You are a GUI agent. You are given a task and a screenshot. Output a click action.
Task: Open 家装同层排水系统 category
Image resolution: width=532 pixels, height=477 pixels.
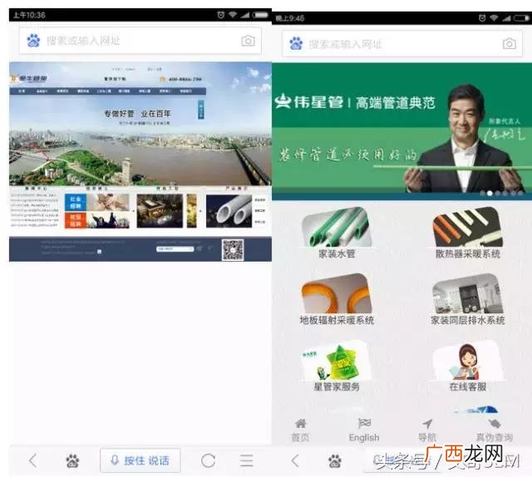(467, 299)
